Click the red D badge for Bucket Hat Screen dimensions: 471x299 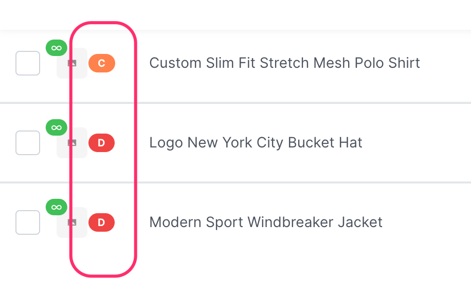point(101,143)
